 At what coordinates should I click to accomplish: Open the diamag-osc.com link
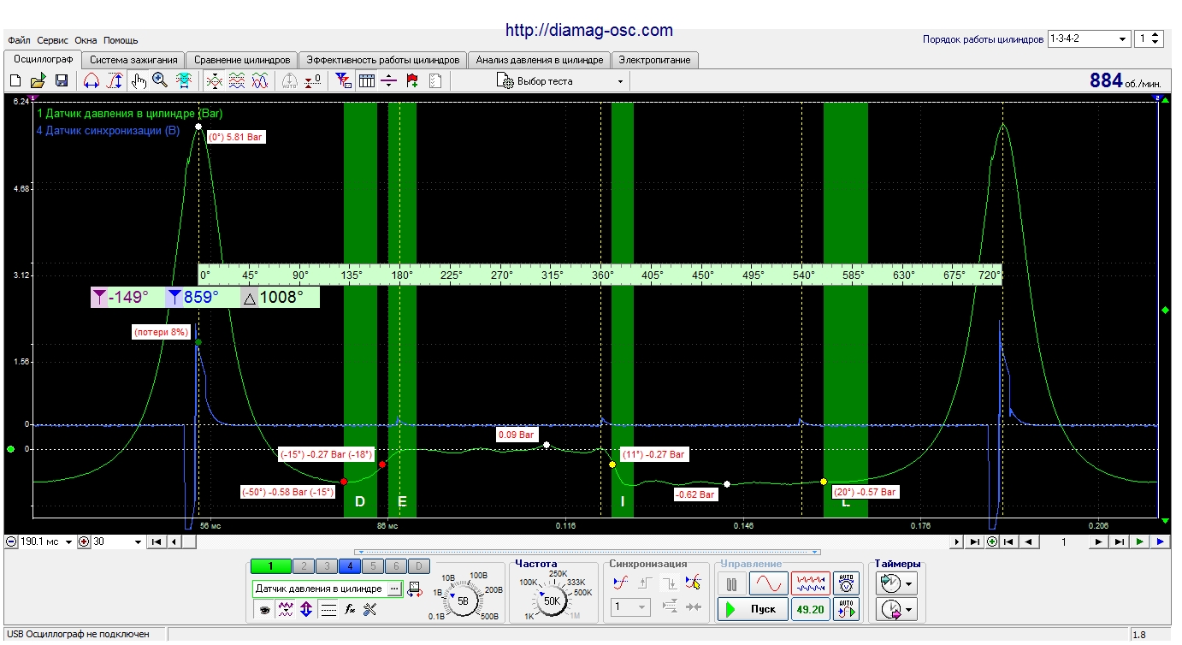[x=589, y=30]
